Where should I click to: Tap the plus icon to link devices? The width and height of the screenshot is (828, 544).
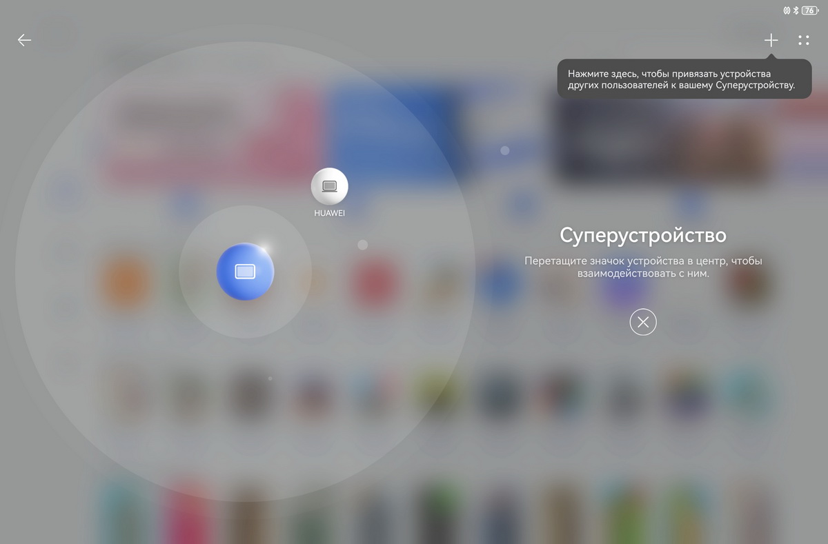click(771, 40)
